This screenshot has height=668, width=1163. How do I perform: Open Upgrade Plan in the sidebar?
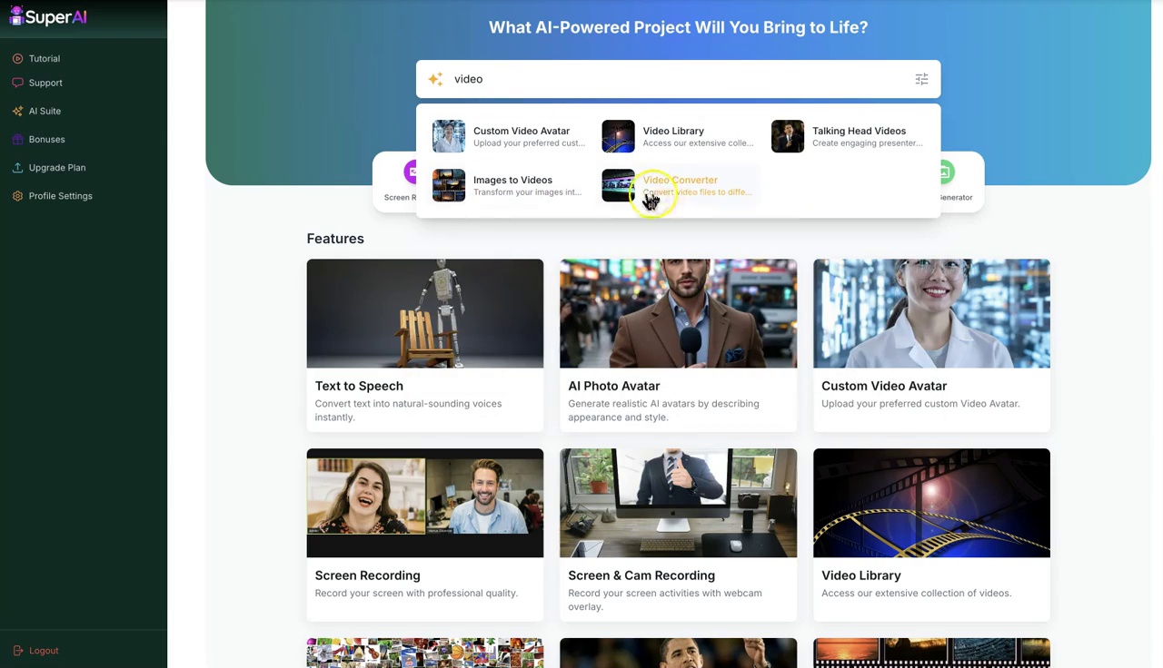pyautogui.click(x=49, y=167)
